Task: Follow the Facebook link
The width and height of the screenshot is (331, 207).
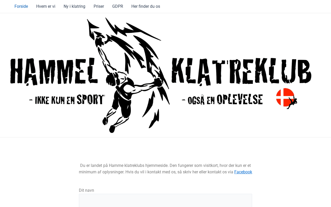Action: 243,172
